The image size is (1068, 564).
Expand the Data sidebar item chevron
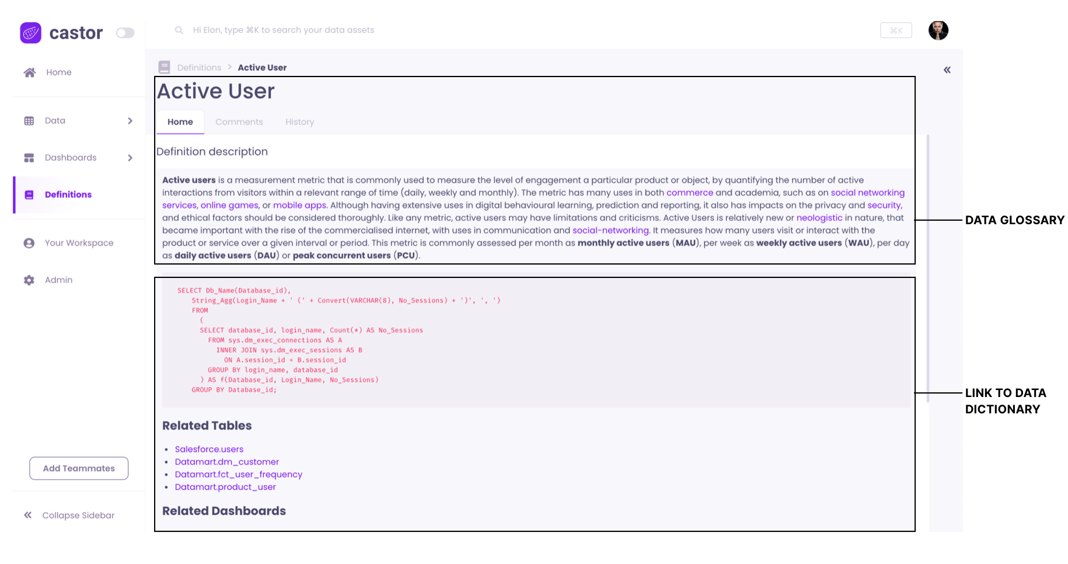click(130, 120)
